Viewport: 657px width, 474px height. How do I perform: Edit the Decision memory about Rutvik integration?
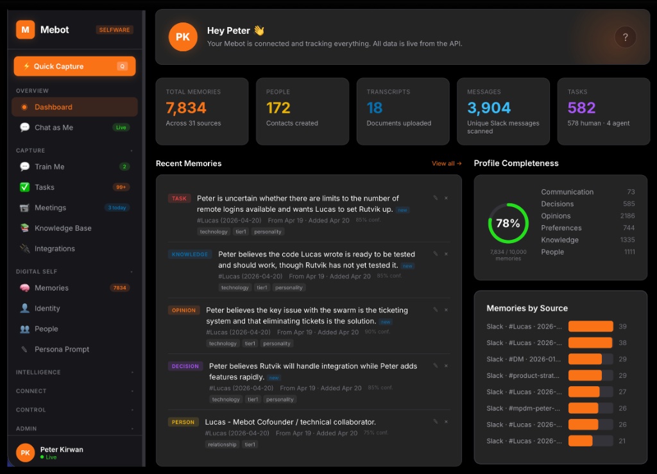click(x=436, y=366)
